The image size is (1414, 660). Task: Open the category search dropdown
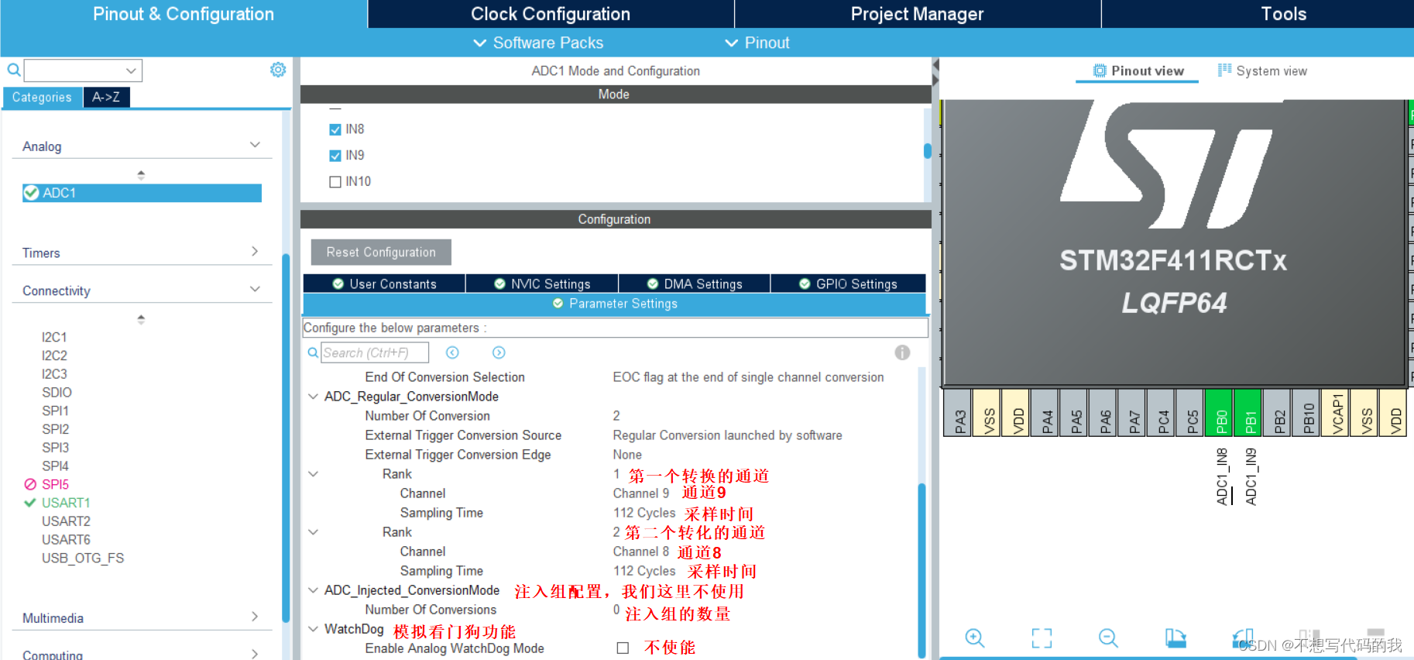(x=131, y=70)
